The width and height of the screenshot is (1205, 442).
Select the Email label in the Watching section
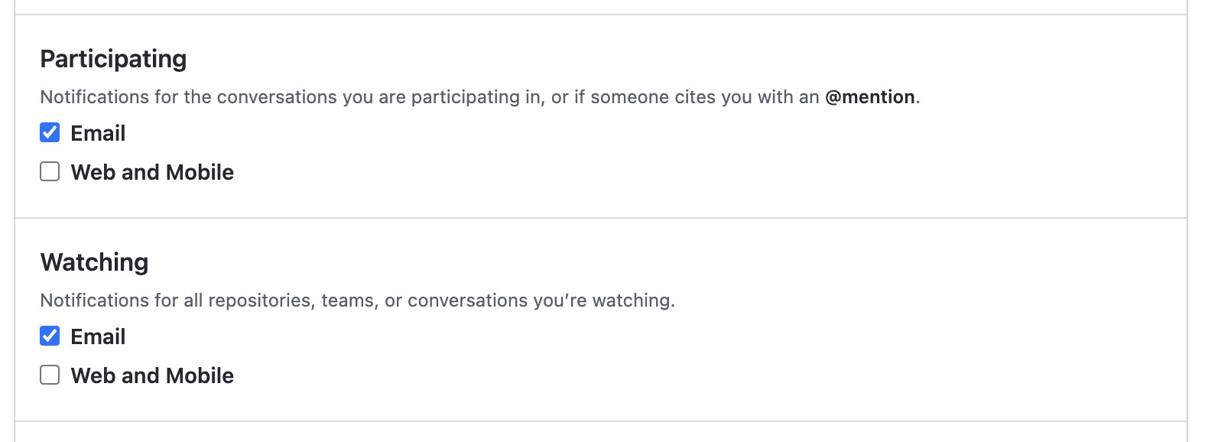[x=98, y=336]
